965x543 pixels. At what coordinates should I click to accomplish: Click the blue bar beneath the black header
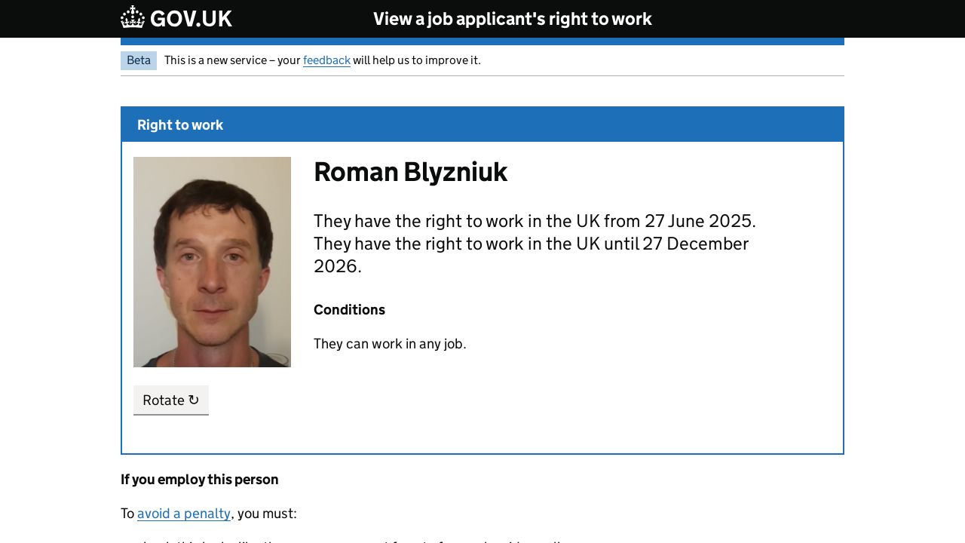pos(482,41)
